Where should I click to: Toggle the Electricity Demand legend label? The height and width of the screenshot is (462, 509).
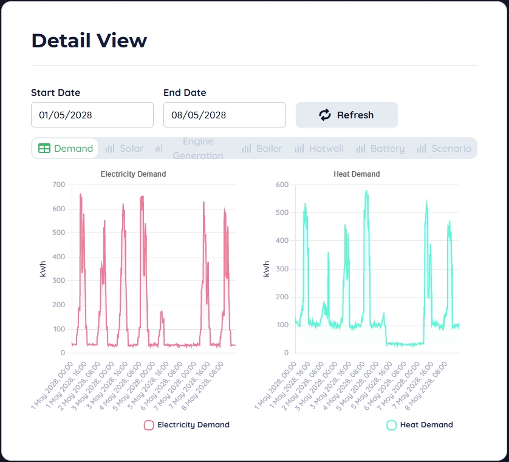[193, 425]
